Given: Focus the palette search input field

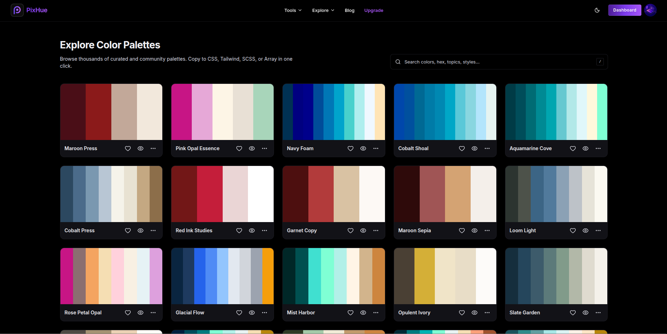Looking at the screenshot, I should (x=499, y=62).
